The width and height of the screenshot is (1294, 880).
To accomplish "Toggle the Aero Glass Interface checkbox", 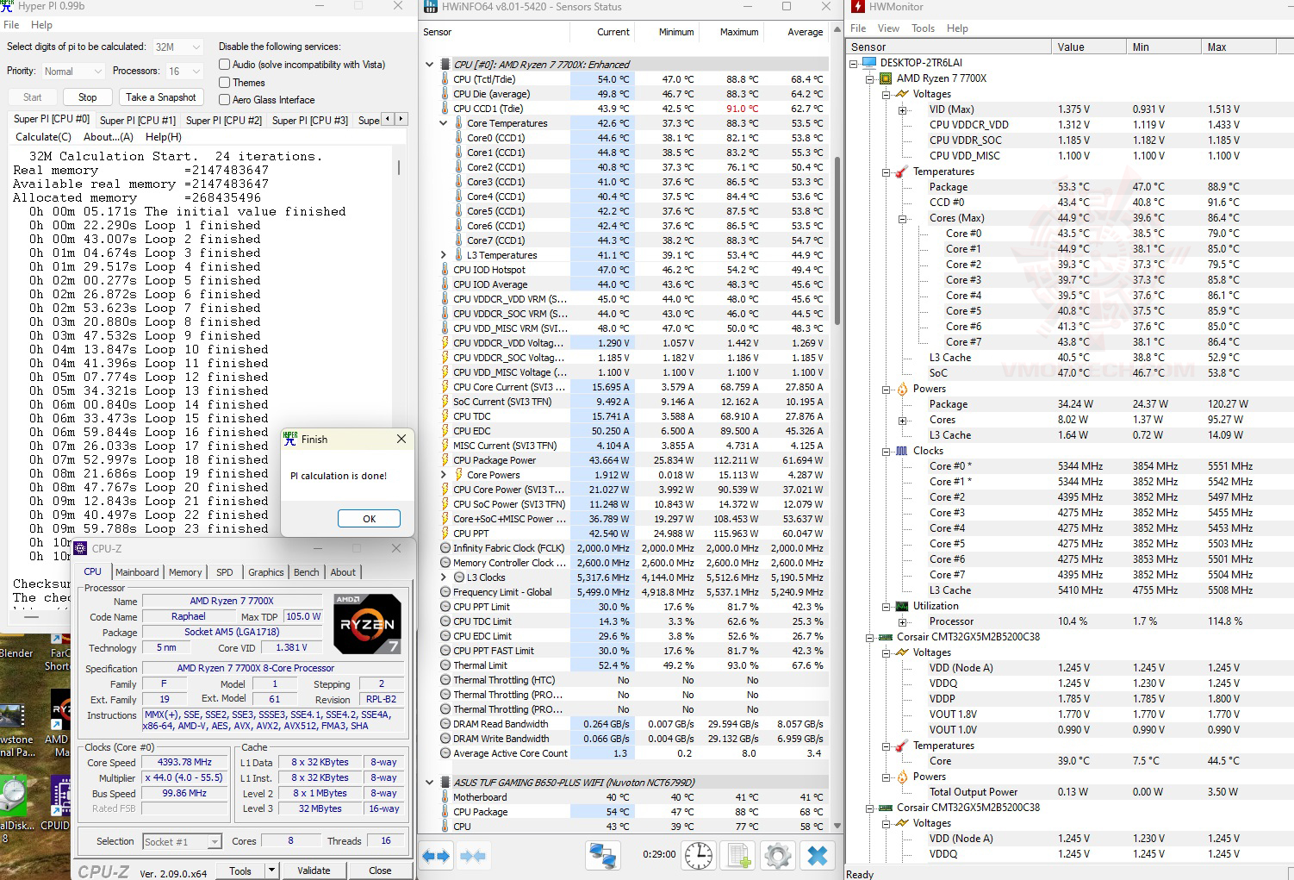I will (224, 99).
